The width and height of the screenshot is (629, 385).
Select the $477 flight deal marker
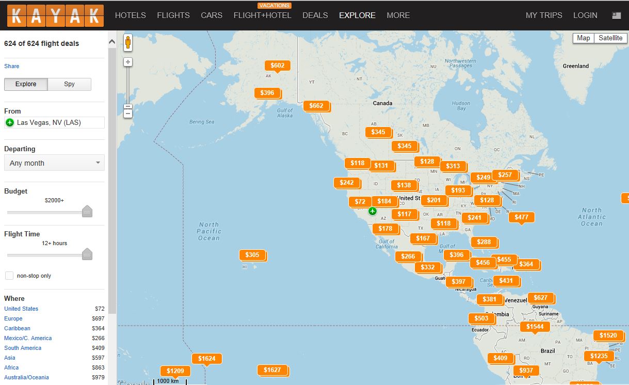pos(522,217)
